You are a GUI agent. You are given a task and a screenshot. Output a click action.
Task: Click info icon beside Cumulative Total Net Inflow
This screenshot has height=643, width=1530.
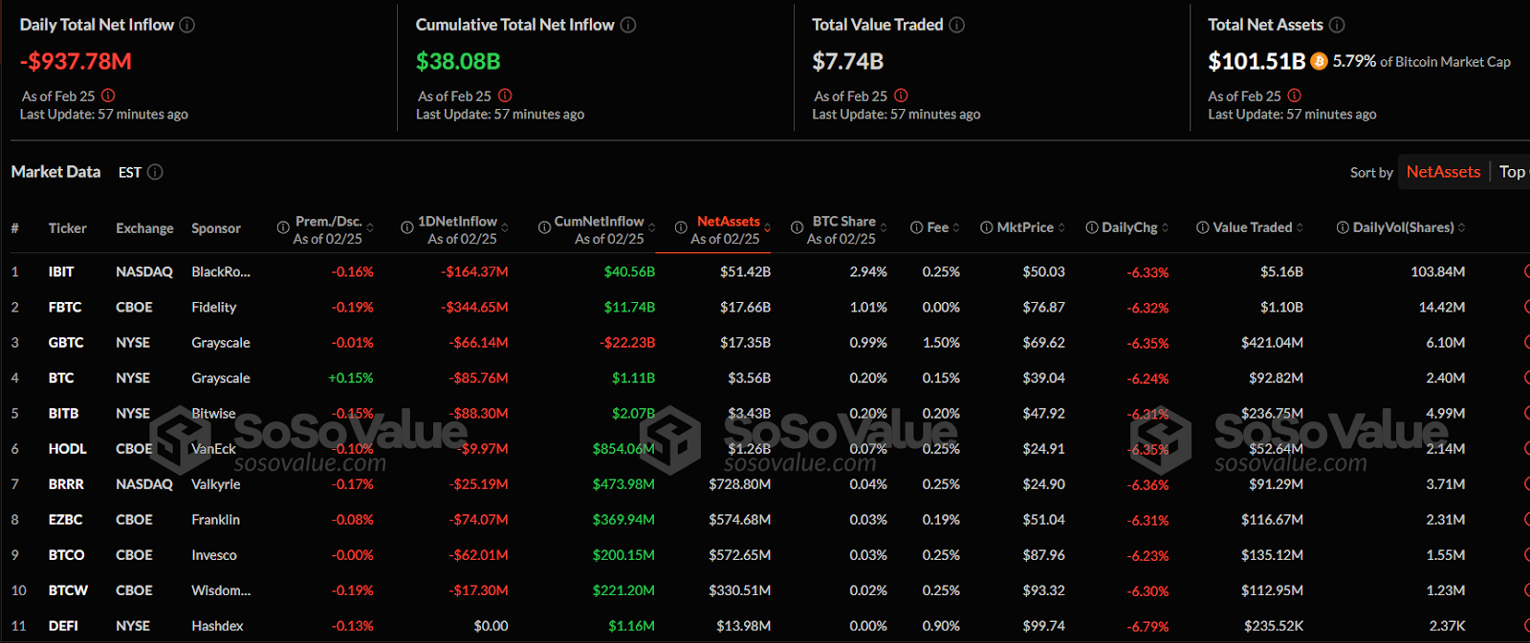pyautogui.click(x=628, y=25)
